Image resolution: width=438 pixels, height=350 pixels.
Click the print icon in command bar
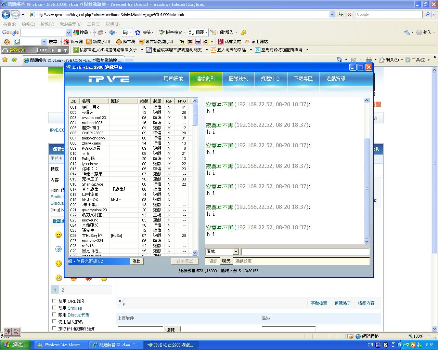click(369, 60)
